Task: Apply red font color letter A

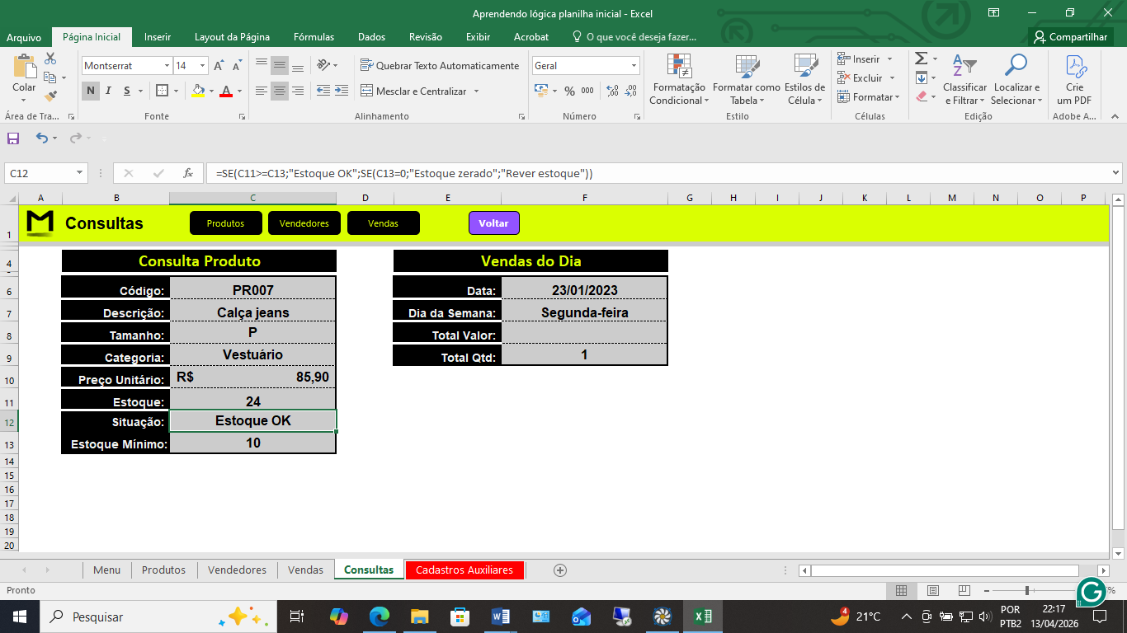Action: pyautogui.click(x=226, y=91)
